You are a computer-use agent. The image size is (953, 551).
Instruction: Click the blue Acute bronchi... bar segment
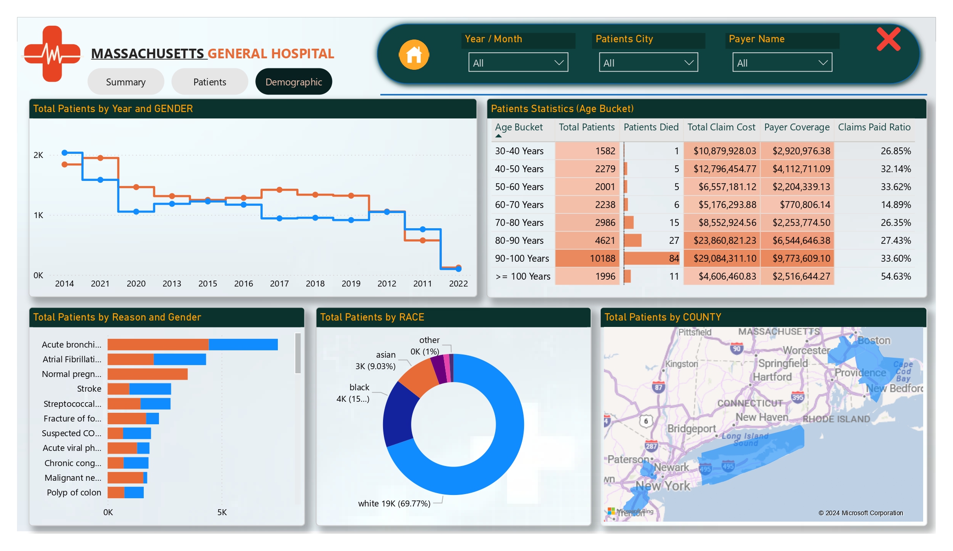(x=243, y=344)
